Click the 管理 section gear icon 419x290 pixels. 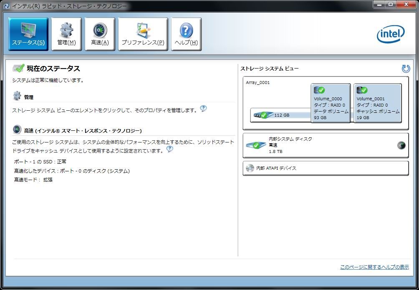(17, 96)
